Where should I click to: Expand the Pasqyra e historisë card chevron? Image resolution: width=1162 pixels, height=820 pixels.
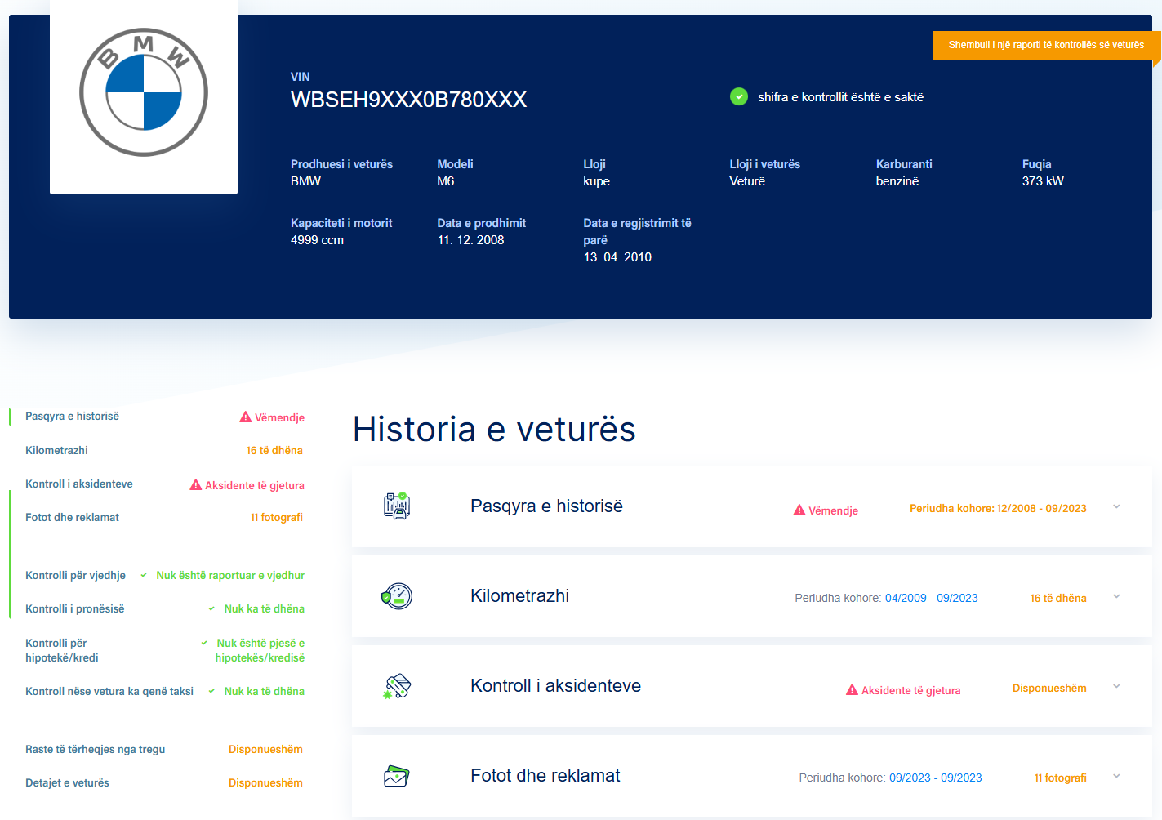tap(1116, 507)
